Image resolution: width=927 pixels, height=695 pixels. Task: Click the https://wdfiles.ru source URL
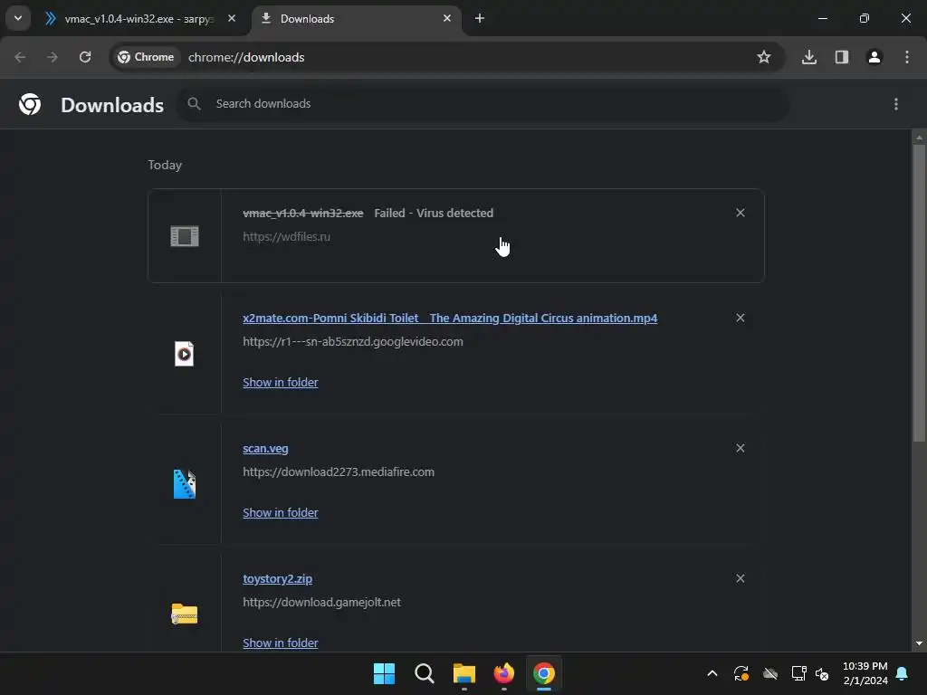click(x=286, y=236)
